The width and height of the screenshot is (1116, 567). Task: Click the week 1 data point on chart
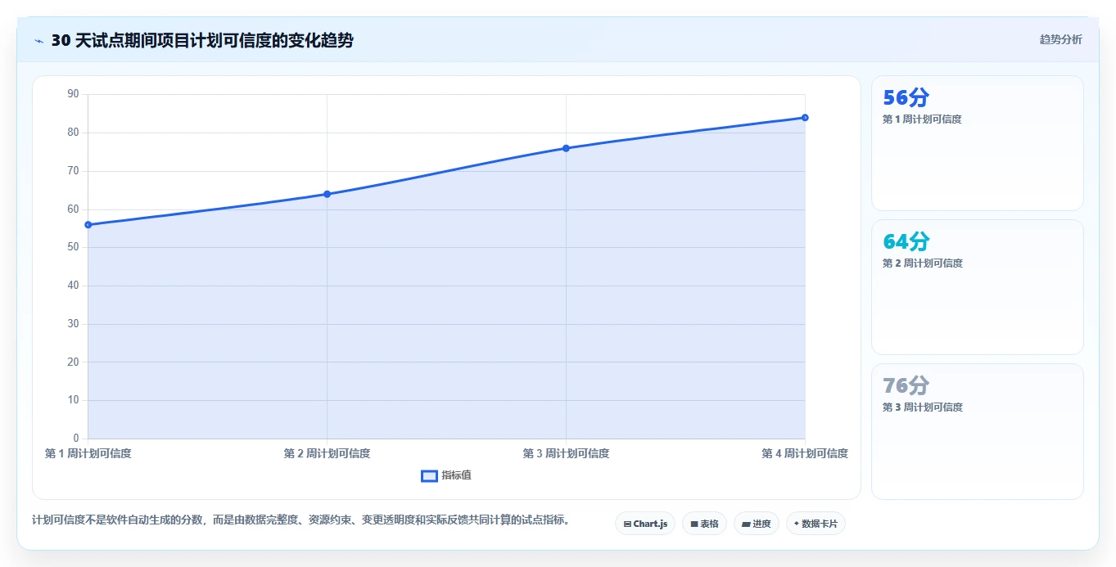[x=88, y=225]
